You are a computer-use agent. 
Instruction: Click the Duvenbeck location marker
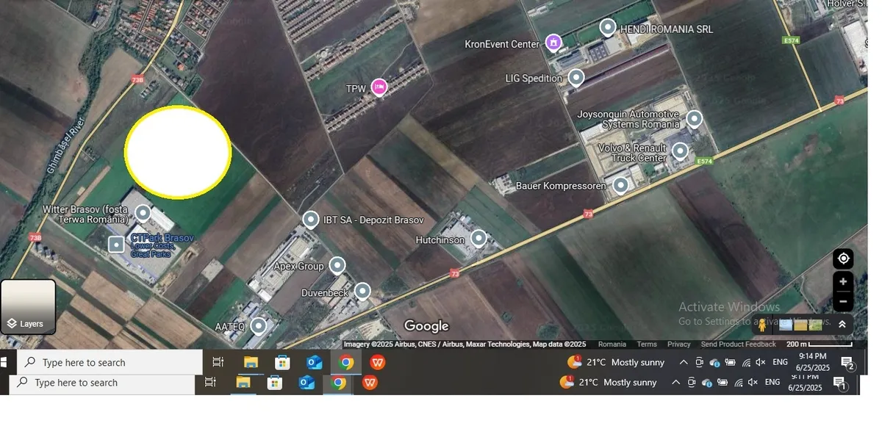(362, 292)
